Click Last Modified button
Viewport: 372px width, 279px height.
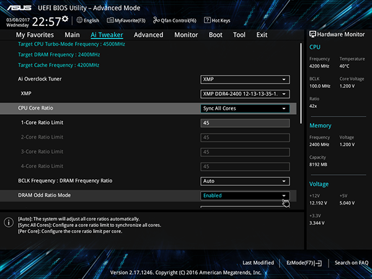(258, 263)
